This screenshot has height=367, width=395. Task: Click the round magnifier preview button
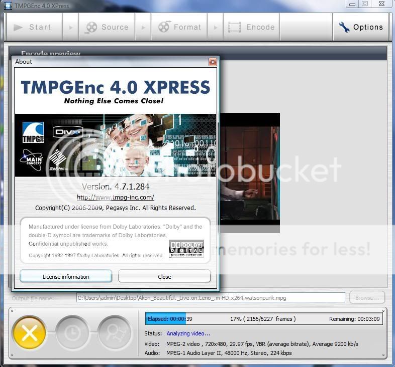115,333
